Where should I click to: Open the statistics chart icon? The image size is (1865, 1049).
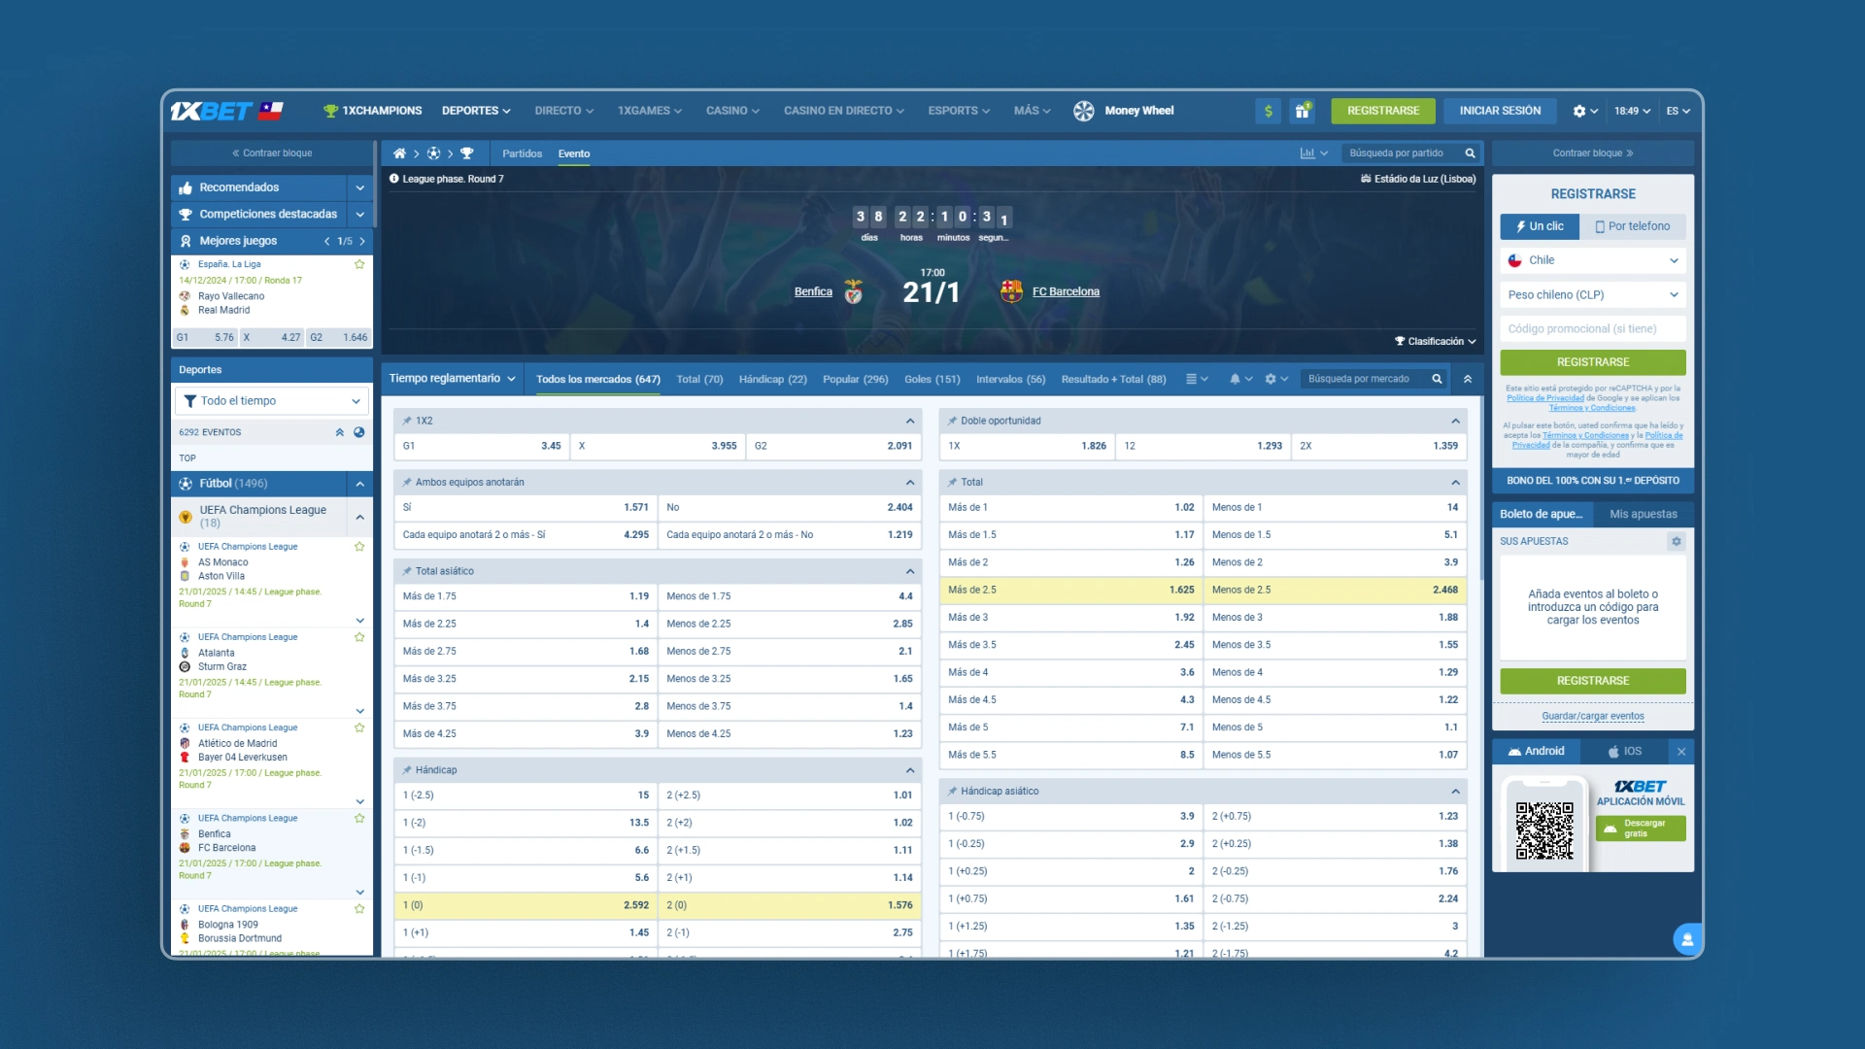pos(1307,153)
